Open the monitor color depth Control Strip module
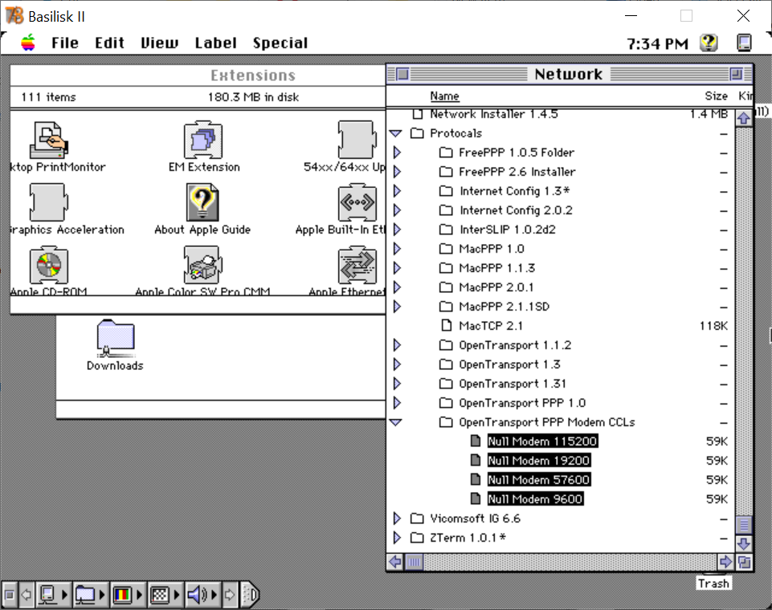The image size is (772, 610). coord(128,595)
